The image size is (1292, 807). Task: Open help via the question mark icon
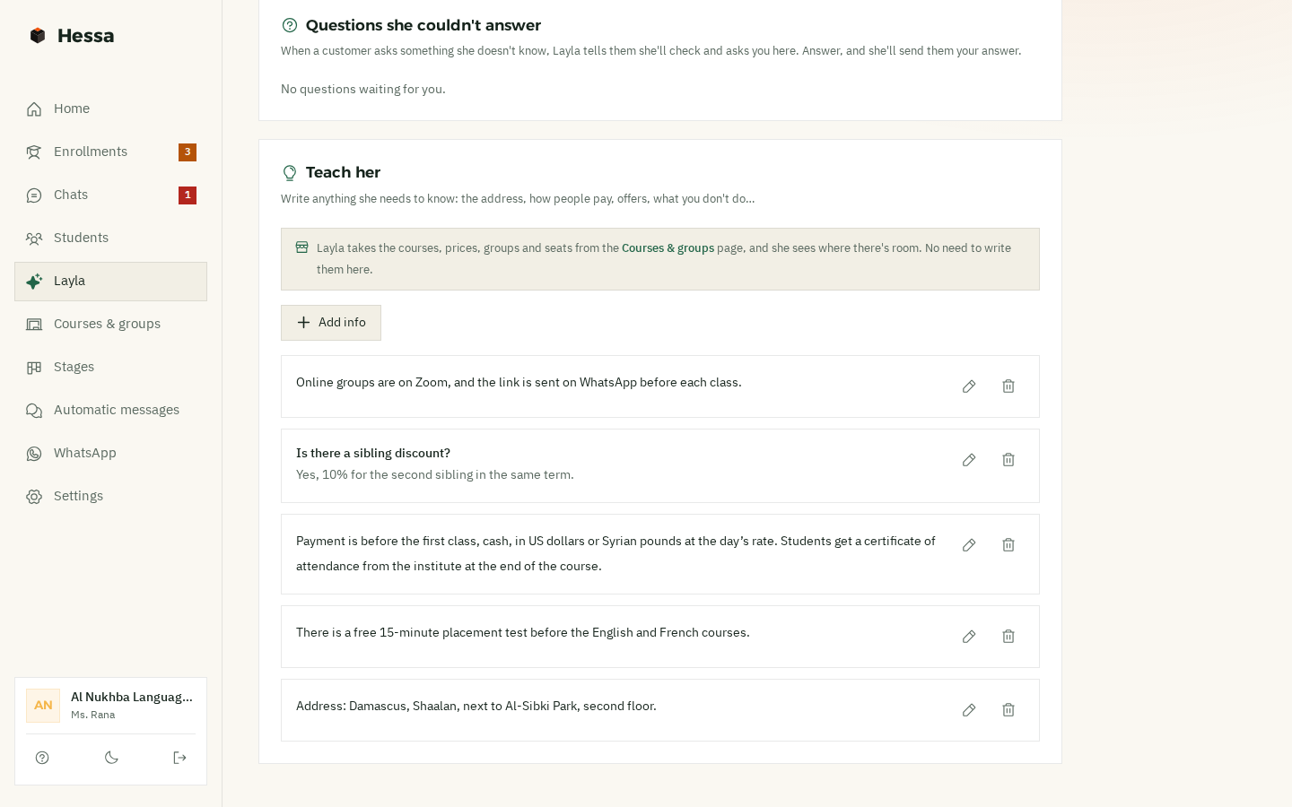[x=42, y=758]
